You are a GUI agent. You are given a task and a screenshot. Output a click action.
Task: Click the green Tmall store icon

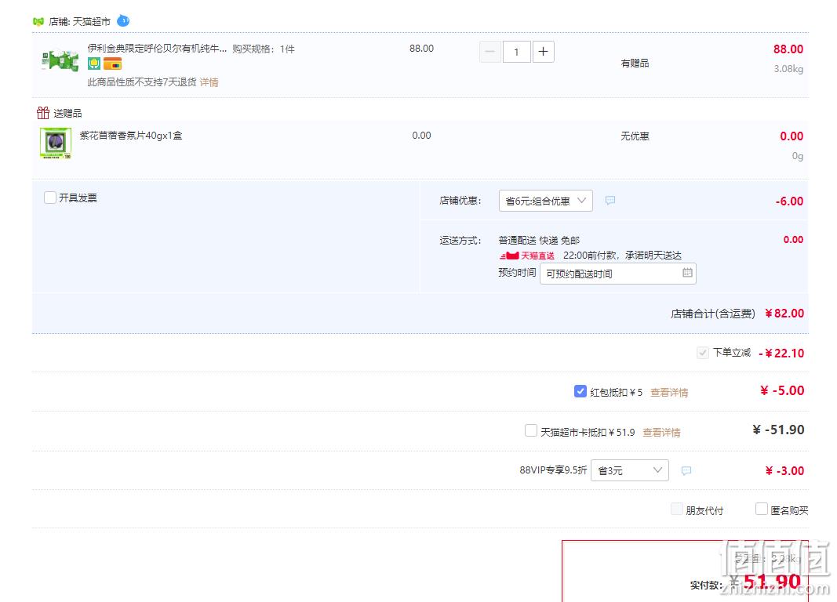pyautogui.click(x=38, y=22)
